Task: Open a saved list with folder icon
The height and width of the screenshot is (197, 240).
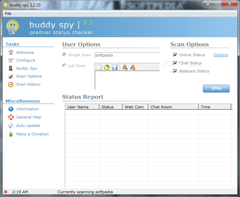Action: click(x=107, y=67)
